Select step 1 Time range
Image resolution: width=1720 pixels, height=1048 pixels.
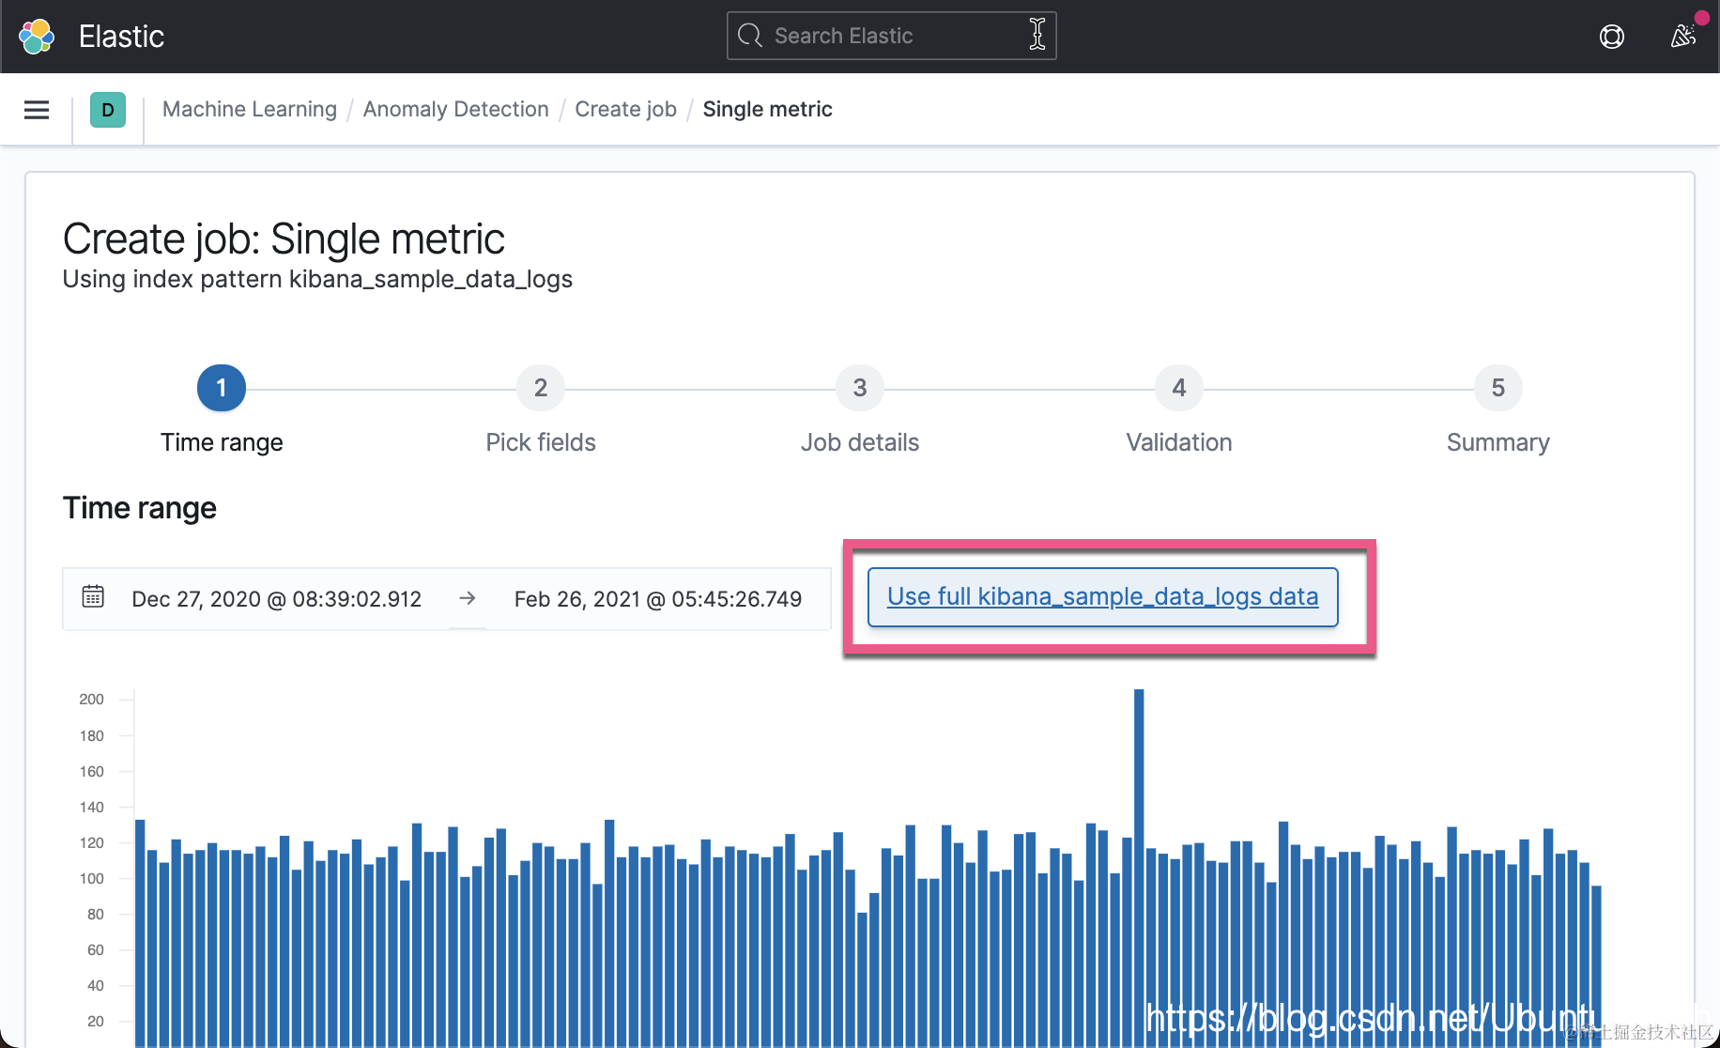(x=222, y=388)
